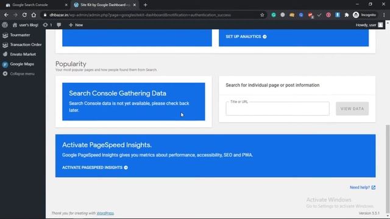Screen dimensions: 390x219
Task: Open Envato Market in the sidebar
Action: click(x=23, y=54)
